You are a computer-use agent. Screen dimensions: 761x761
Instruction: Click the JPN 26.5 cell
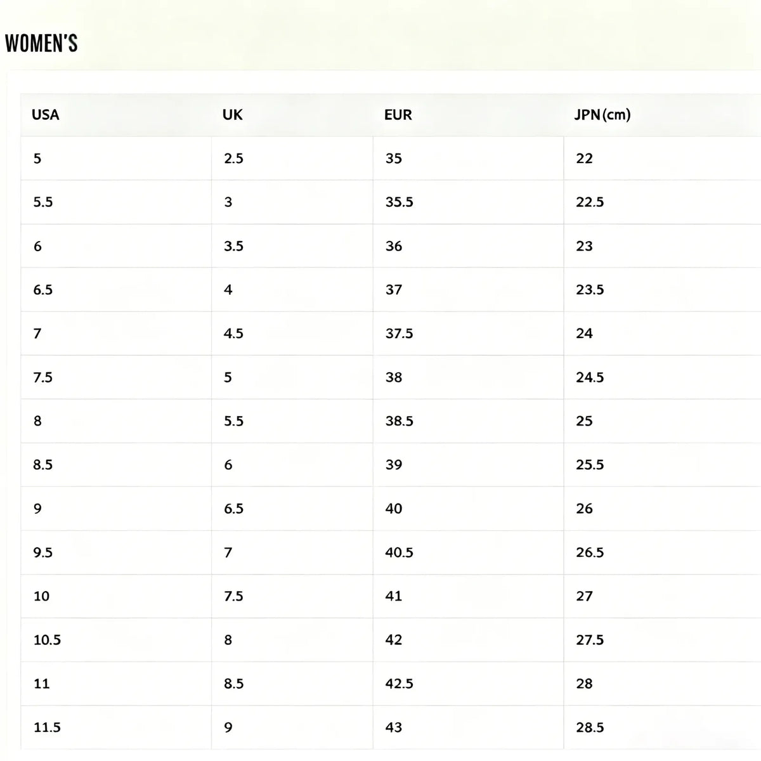coord(662,552)
